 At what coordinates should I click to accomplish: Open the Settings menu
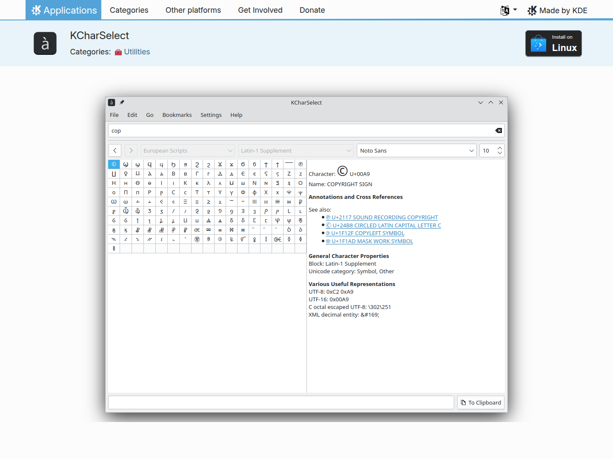click(x=211, y=115)
